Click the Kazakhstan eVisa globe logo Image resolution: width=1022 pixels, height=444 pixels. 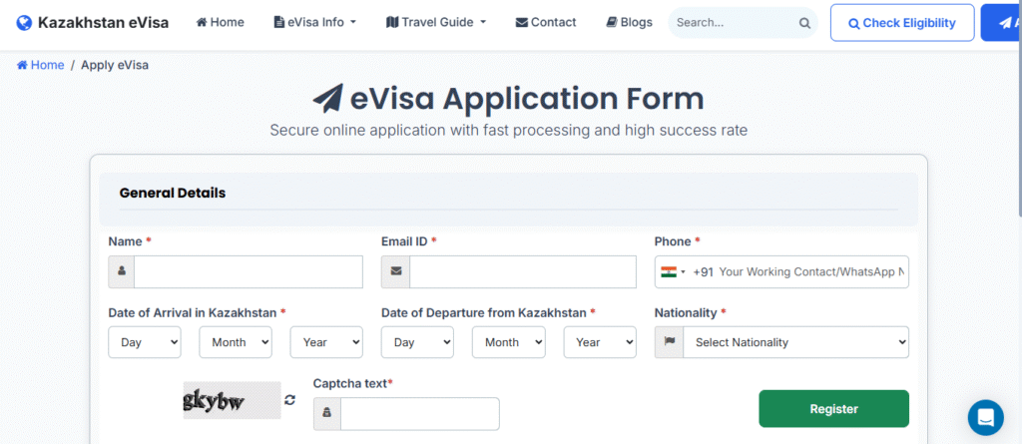pyautogui.click(x=24, y=22)
